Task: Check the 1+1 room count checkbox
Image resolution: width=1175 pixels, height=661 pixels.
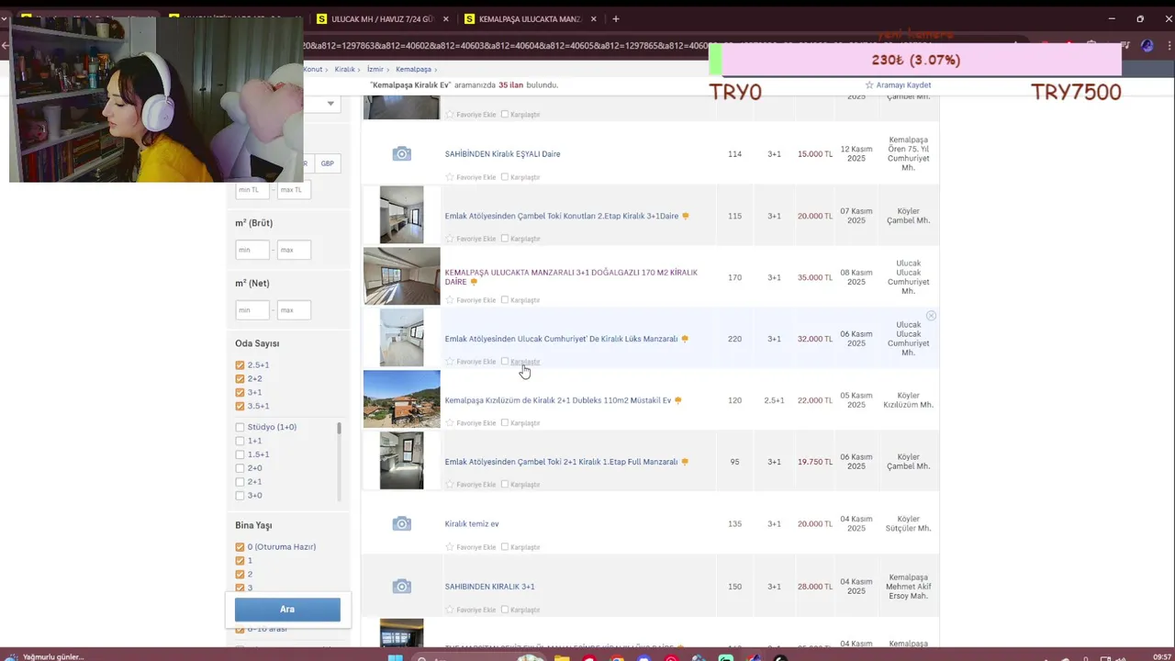Action: pyautogui.click(x=240, y=441)
